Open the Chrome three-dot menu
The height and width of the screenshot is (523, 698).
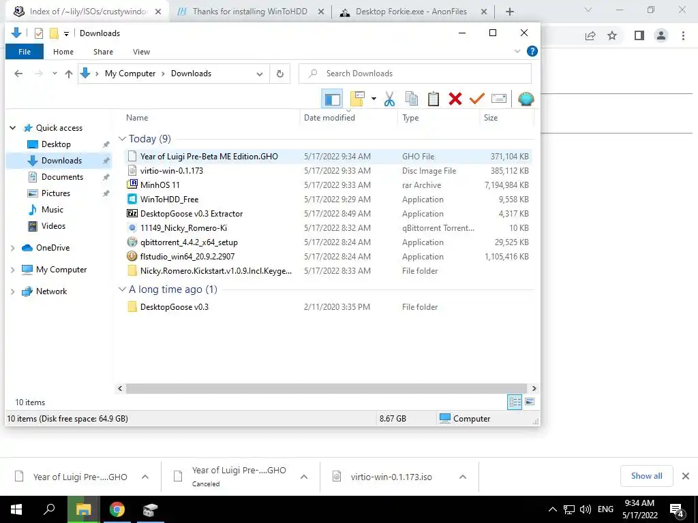click(683, 35)
